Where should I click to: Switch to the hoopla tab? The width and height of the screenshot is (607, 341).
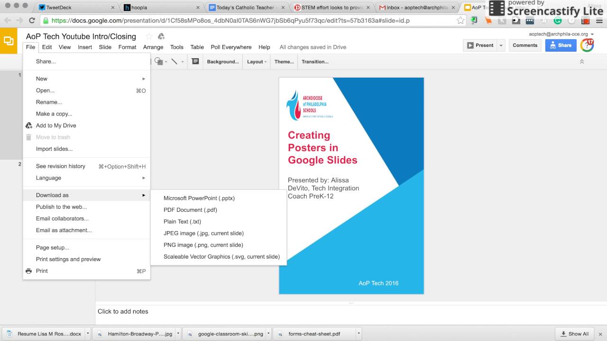(161, 7)
